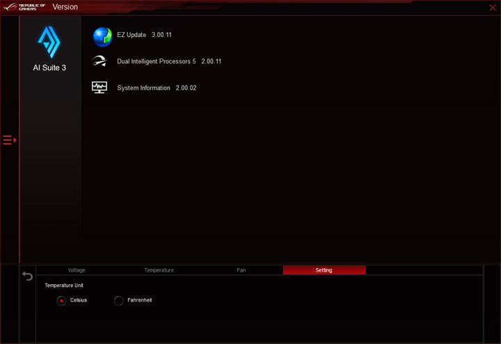Click the Temperature Unit label
The width and height of the screenshot is (501, 344).
pyautogui.click(x=64, y=286)
